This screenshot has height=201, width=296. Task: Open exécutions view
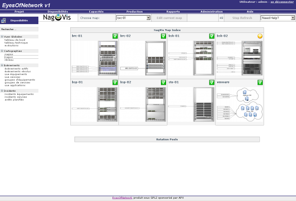point(11,45)
